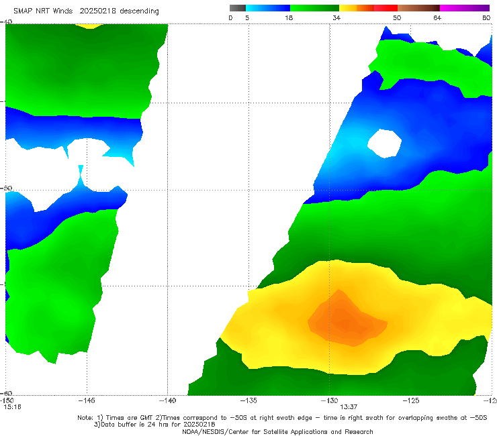Click the green segment of the wind colorbar
This screenshot has width=497, height=436.
click(315, 8)
